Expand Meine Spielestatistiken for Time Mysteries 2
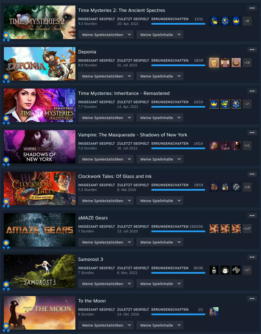The image size is (261, 334). tap(106, 35)
